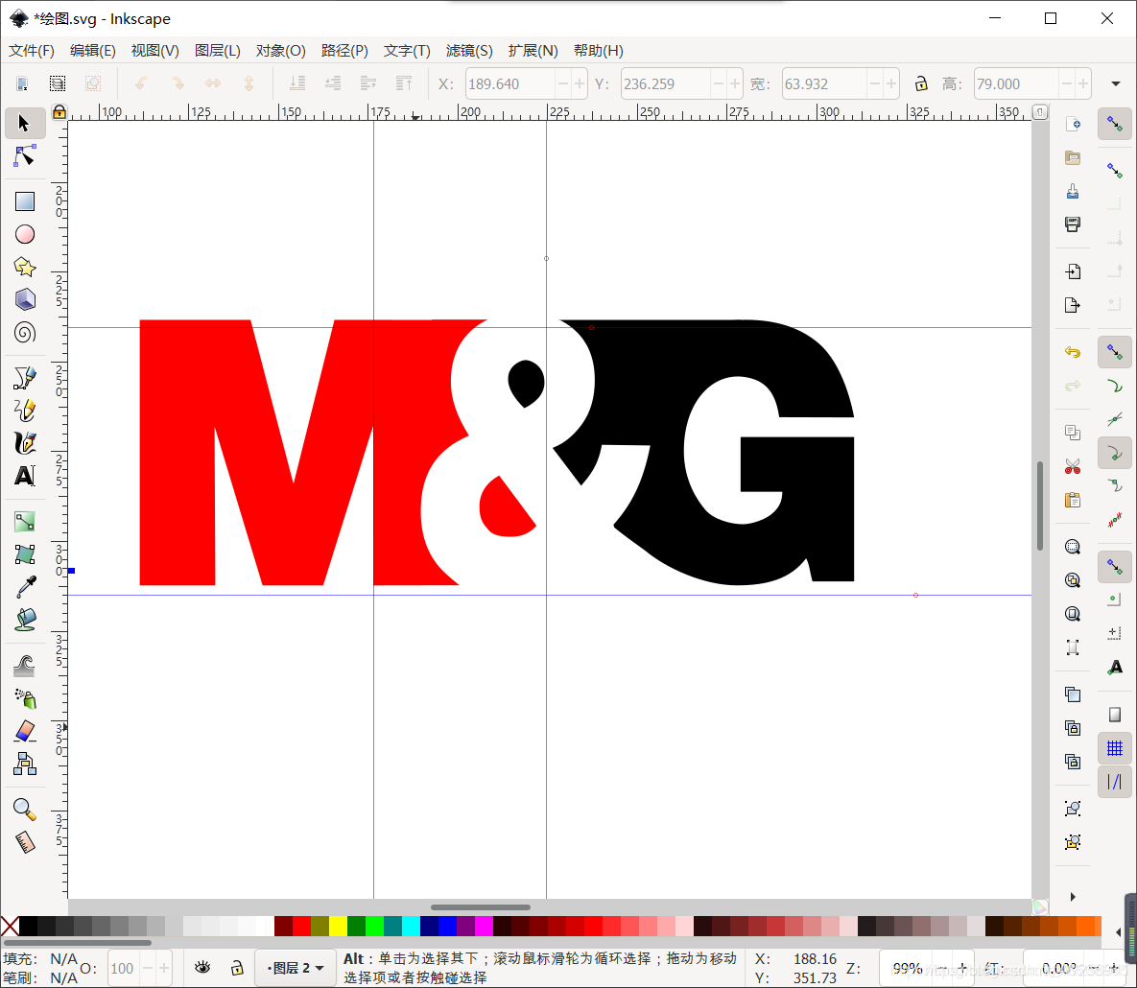Increase the width 宽 value
Image resolution: width=1137 pixels, height=988 pixels.
pos(891,84)
